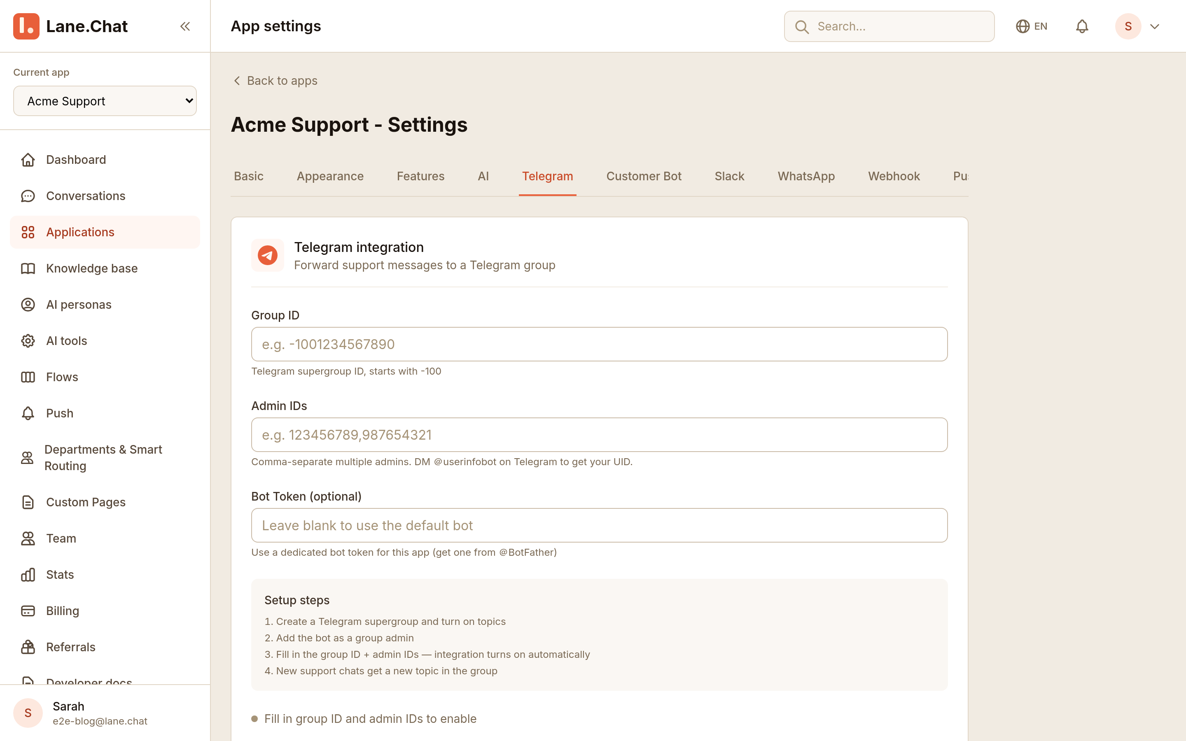Focus the Bot Token input field
Image resolution: width=1186 pixels, height=741 pixels.
coord(599,525)
